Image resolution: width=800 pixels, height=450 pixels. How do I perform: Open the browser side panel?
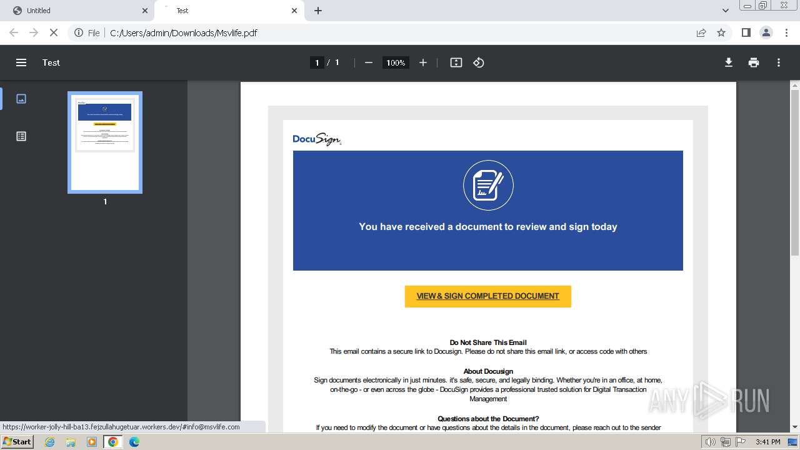click(746, 32)
